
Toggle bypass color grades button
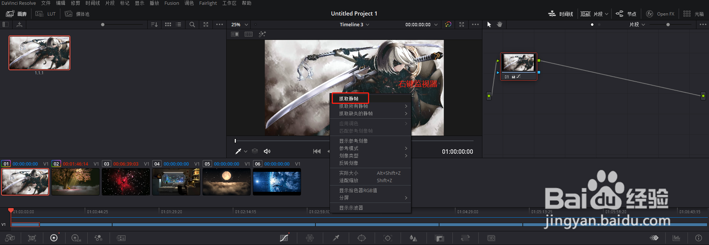[x=448, y=24]
